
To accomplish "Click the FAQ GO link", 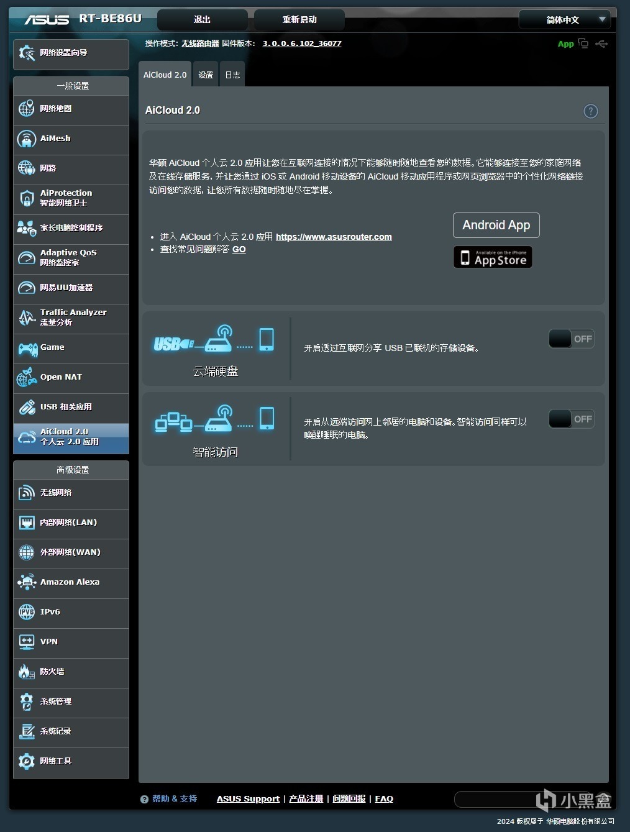I will pyautogui.click(x=239, y=249).
